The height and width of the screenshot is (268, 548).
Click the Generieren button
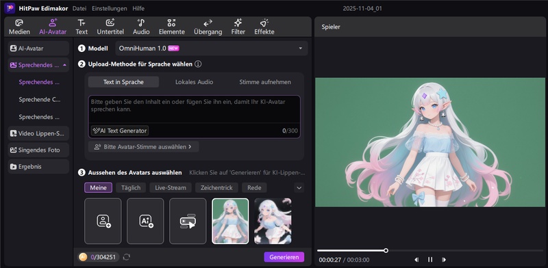click(x=284, y=257)
